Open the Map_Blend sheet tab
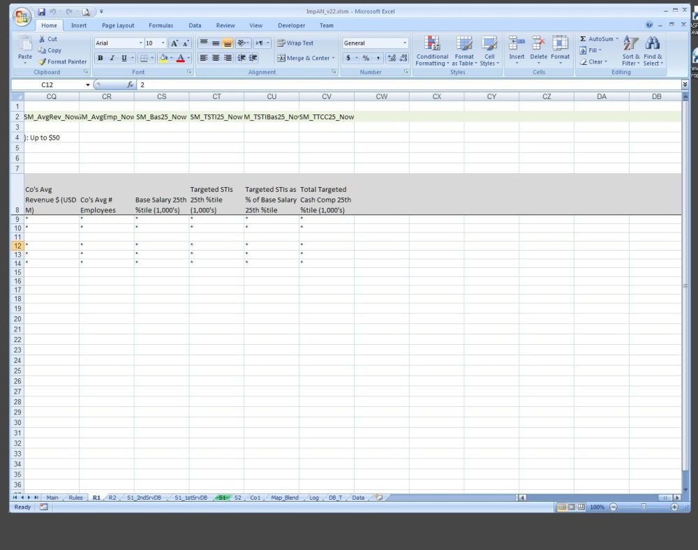 [285, 498]
